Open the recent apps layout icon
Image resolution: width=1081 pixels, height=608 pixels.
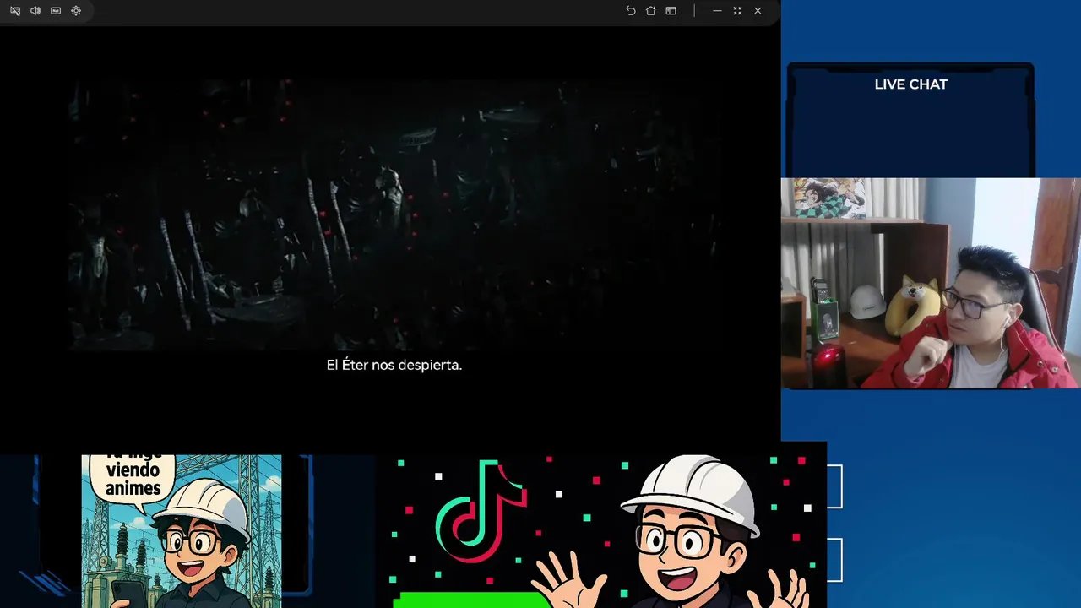(671, 11)
